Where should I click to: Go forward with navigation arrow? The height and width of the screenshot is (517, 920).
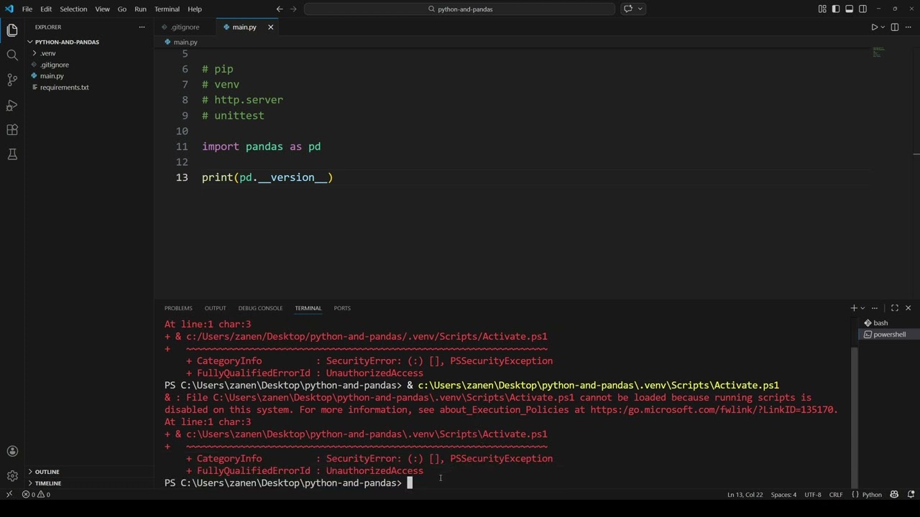(294, 9)
